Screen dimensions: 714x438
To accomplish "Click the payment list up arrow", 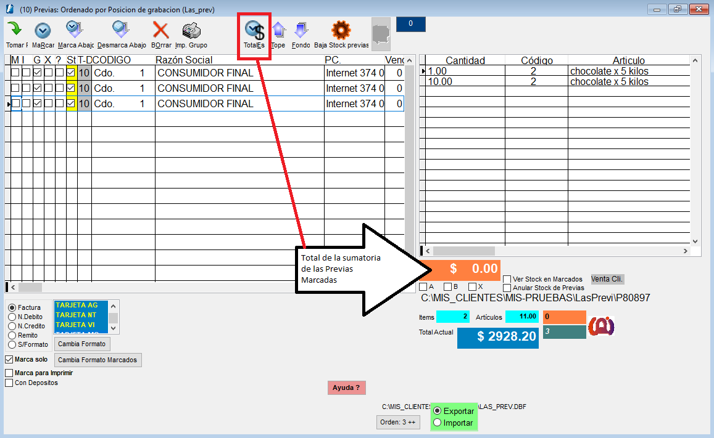I will [114, 306].
